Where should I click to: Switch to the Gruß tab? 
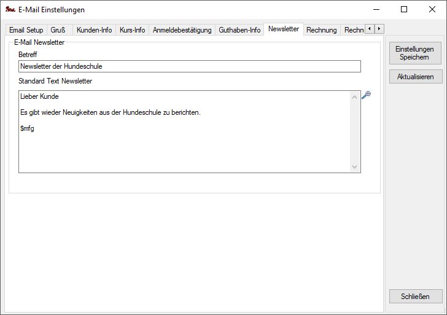(58, 30)
